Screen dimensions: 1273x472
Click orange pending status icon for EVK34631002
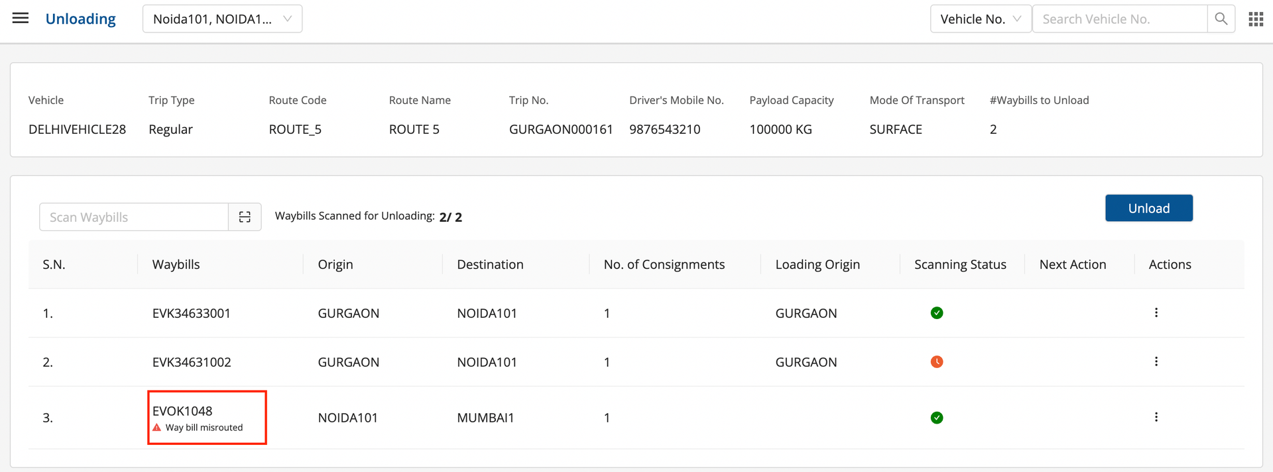click(x=937, y=362)
